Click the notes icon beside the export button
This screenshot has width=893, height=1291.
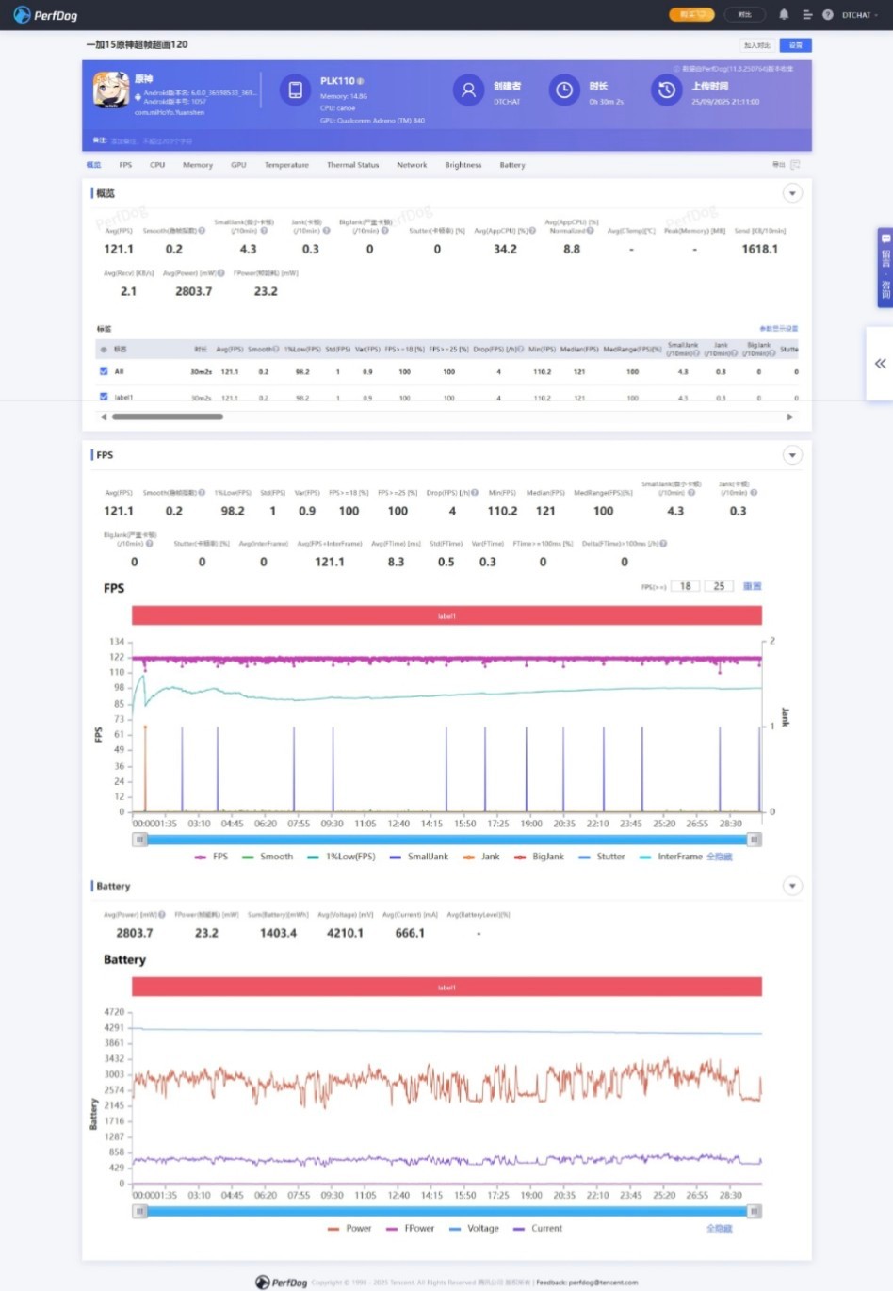coord(795,165)
